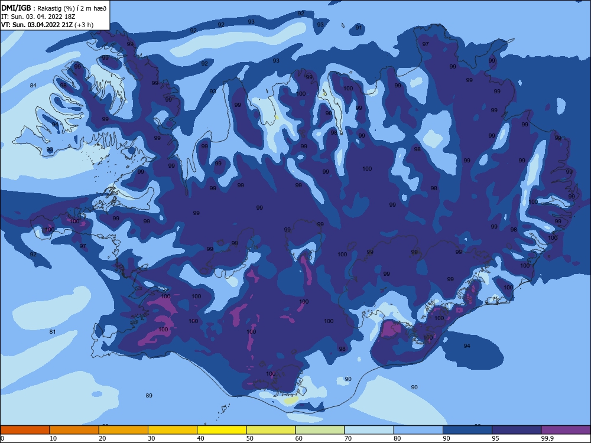Click the purple legend swatch above 99.9
This screenshot has width=591, height=443.
tap(566, 430)
